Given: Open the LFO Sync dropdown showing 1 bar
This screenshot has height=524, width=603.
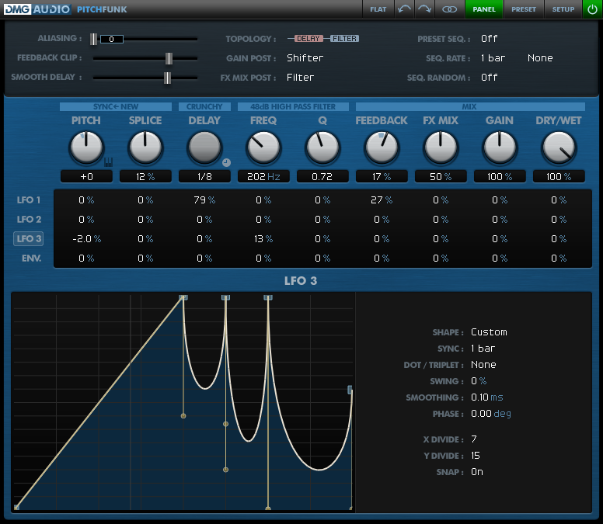Looking at the screenshot, I should [483, 349].
